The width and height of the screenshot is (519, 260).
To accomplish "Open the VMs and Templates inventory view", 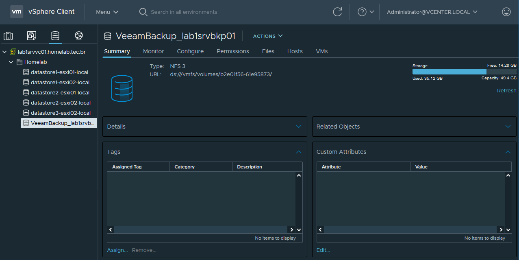I will click(32, 36).
